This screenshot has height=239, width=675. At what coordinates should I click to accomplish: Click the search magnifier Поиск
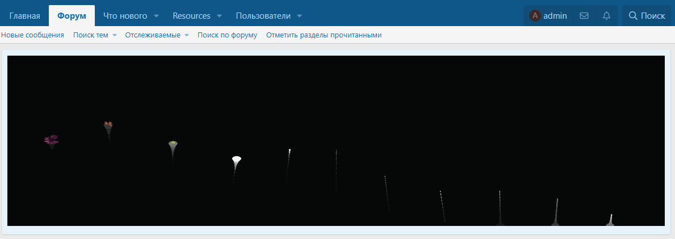point(647,16)
